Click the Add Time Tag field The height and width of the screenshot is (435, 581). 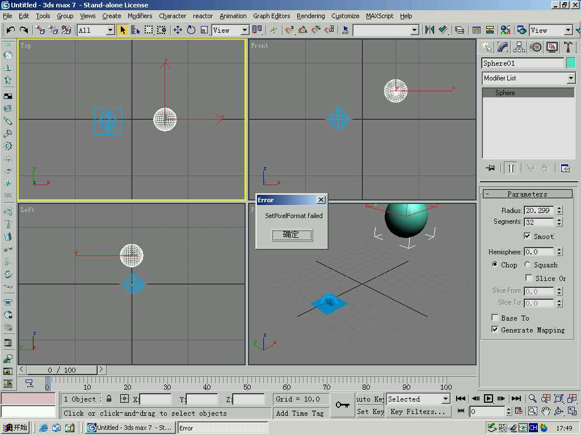300,413
